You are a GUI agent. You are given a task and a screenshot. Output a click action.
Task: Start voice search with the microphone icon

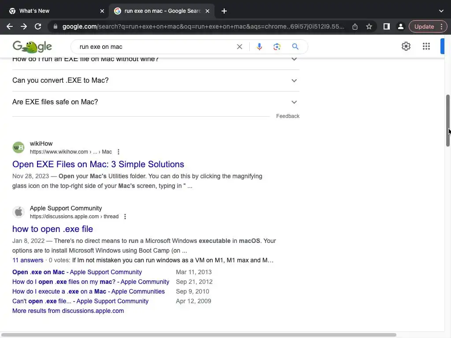259,47
